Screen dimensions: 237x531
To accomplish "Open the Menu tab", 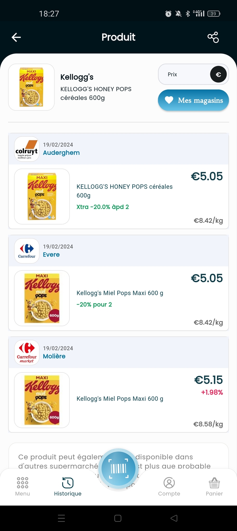I will coord(22,486).
